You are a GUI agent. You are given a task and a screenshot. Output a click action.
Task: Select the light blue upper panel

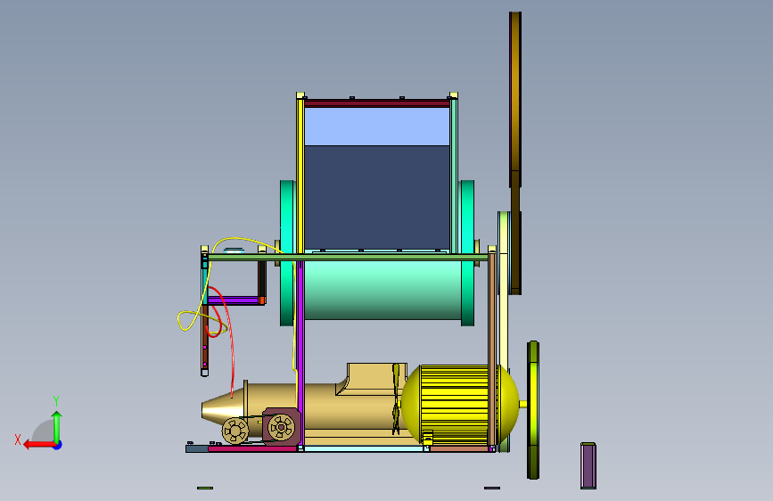[x=377, y=127]
